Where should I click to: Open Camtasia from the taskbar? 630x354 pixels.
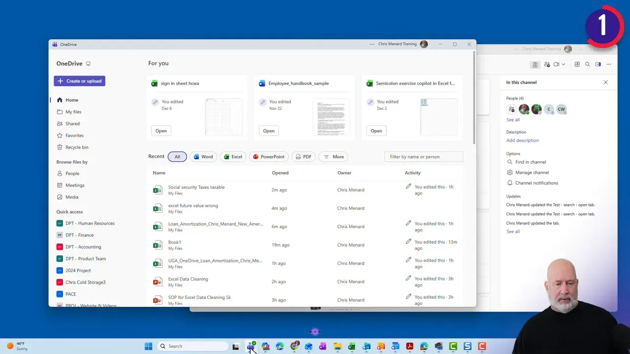tap(453, 346)
